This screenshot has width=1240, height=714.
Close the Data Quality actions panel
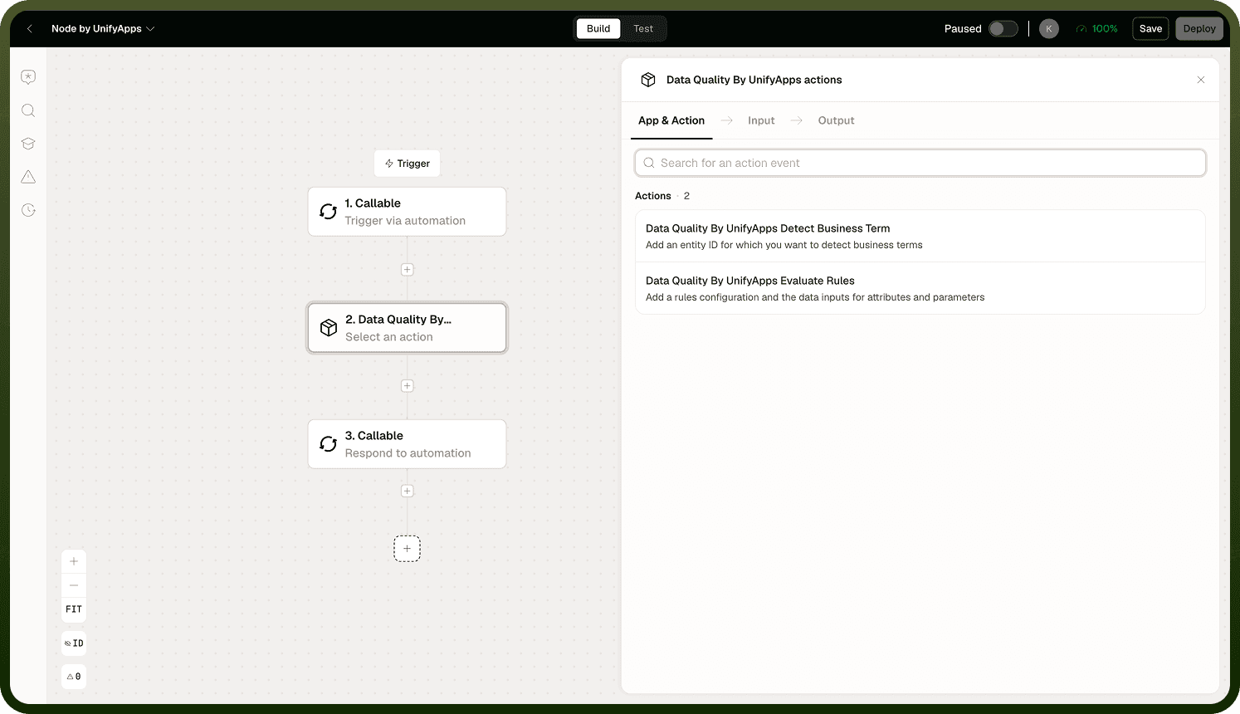[x=1200, y=80]
